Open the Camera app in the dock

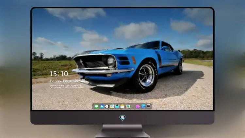click(148, 106)
